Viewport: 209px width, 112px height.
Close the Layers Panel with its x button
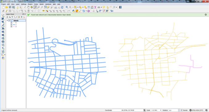click(25, 14)
